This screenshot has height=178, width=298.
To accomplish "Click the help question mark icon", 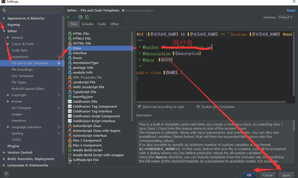I will pyautogui.click(x=6, y=174).
